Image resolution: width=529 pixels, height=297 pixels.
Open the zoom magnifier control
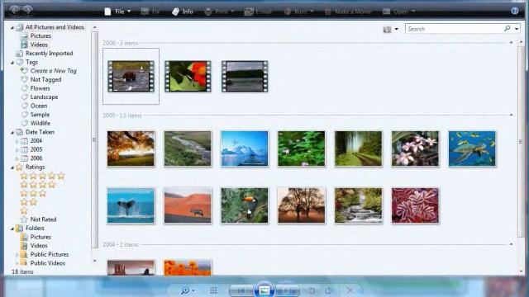(187, 290)
